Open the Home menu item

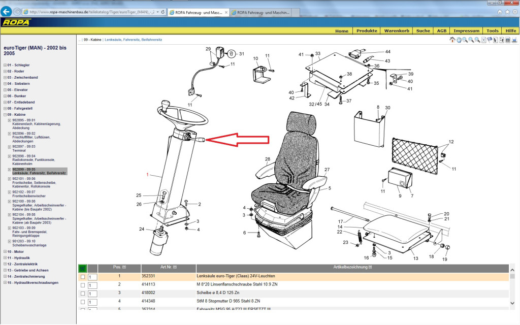coord(342,31)
